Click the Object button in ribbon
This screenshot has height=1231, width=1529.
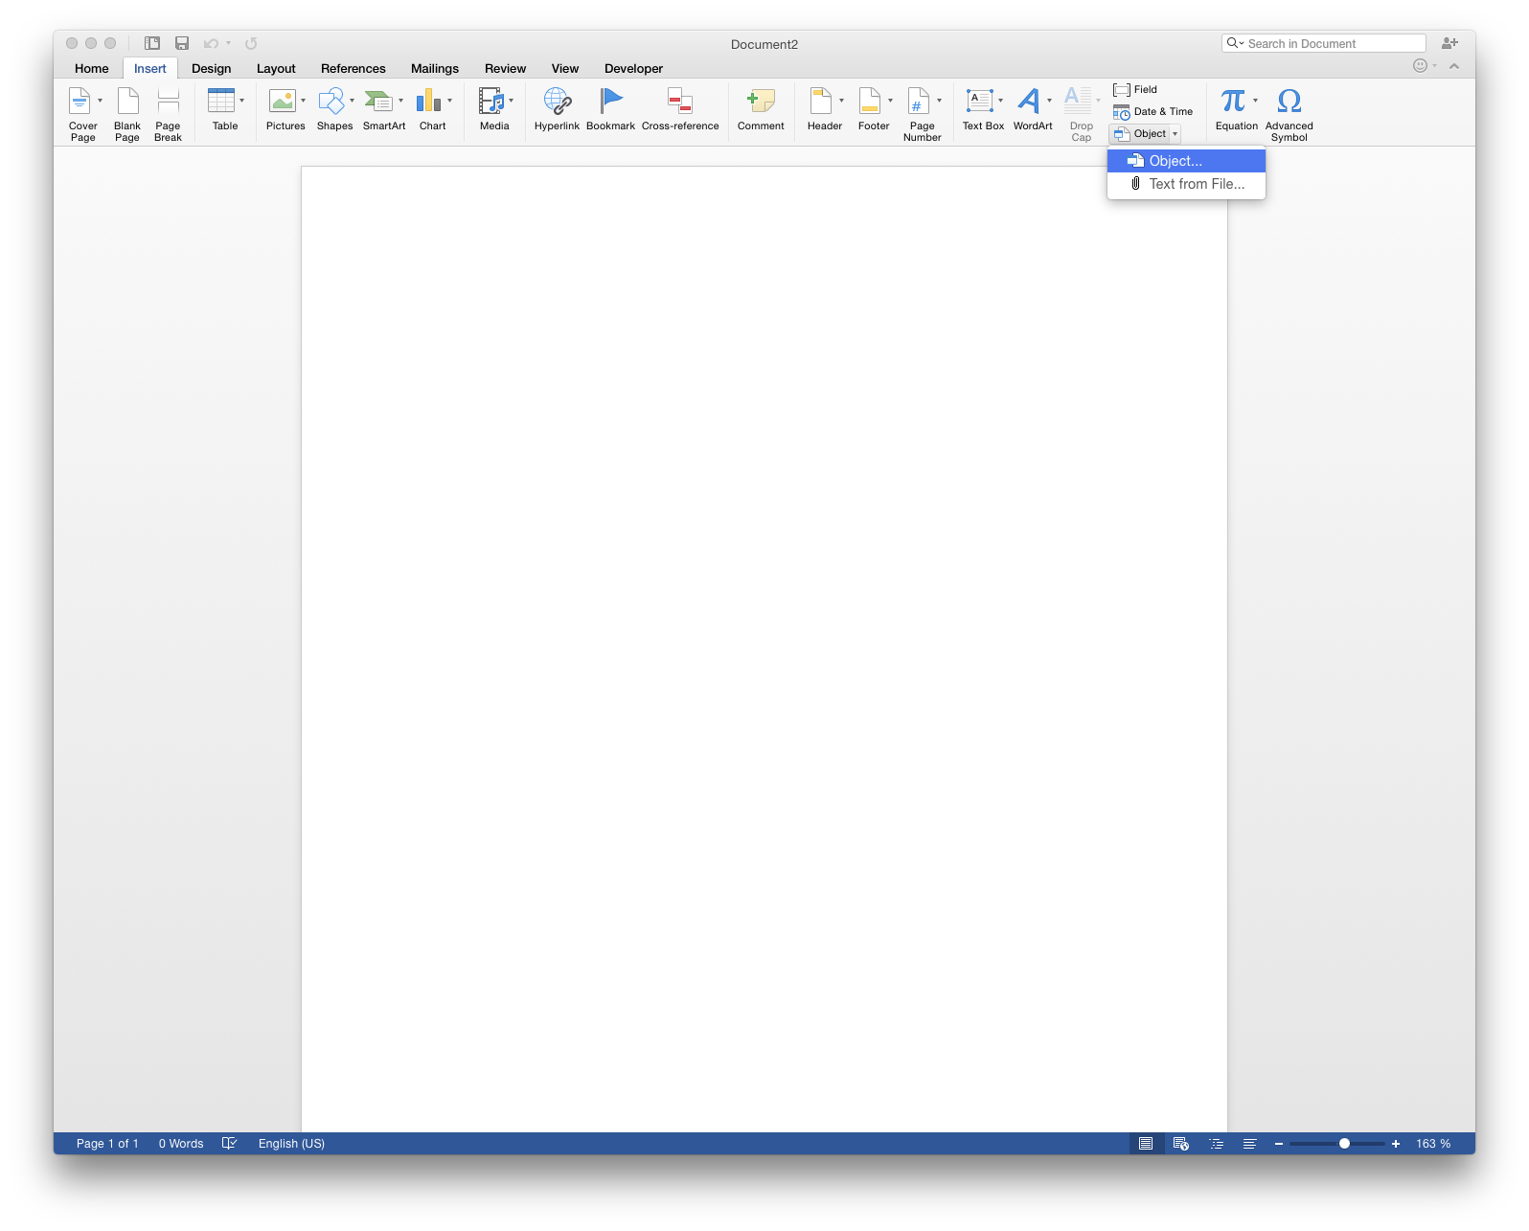1139,134
